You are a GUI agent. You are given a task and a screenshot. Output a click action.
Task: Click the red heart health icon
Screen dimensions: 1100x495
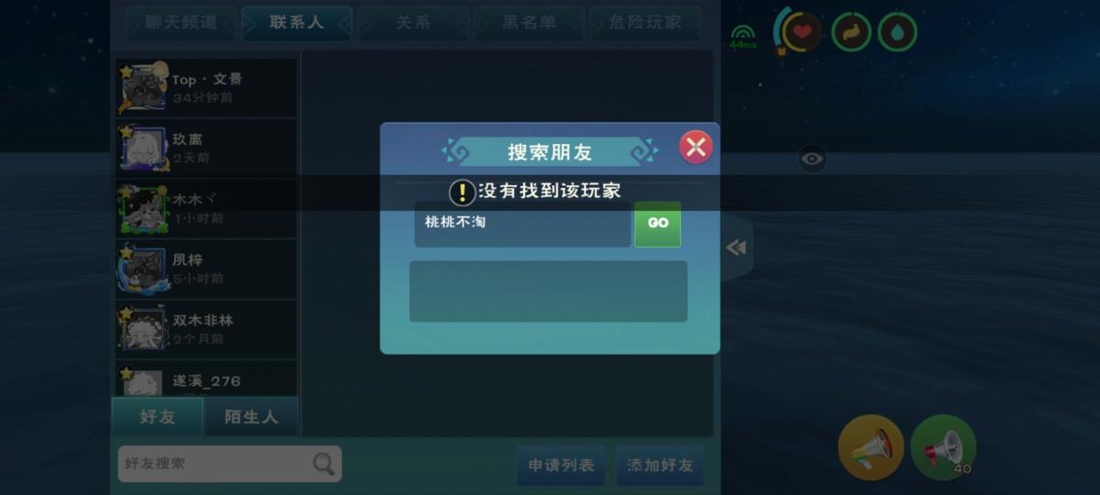[802, 32]
